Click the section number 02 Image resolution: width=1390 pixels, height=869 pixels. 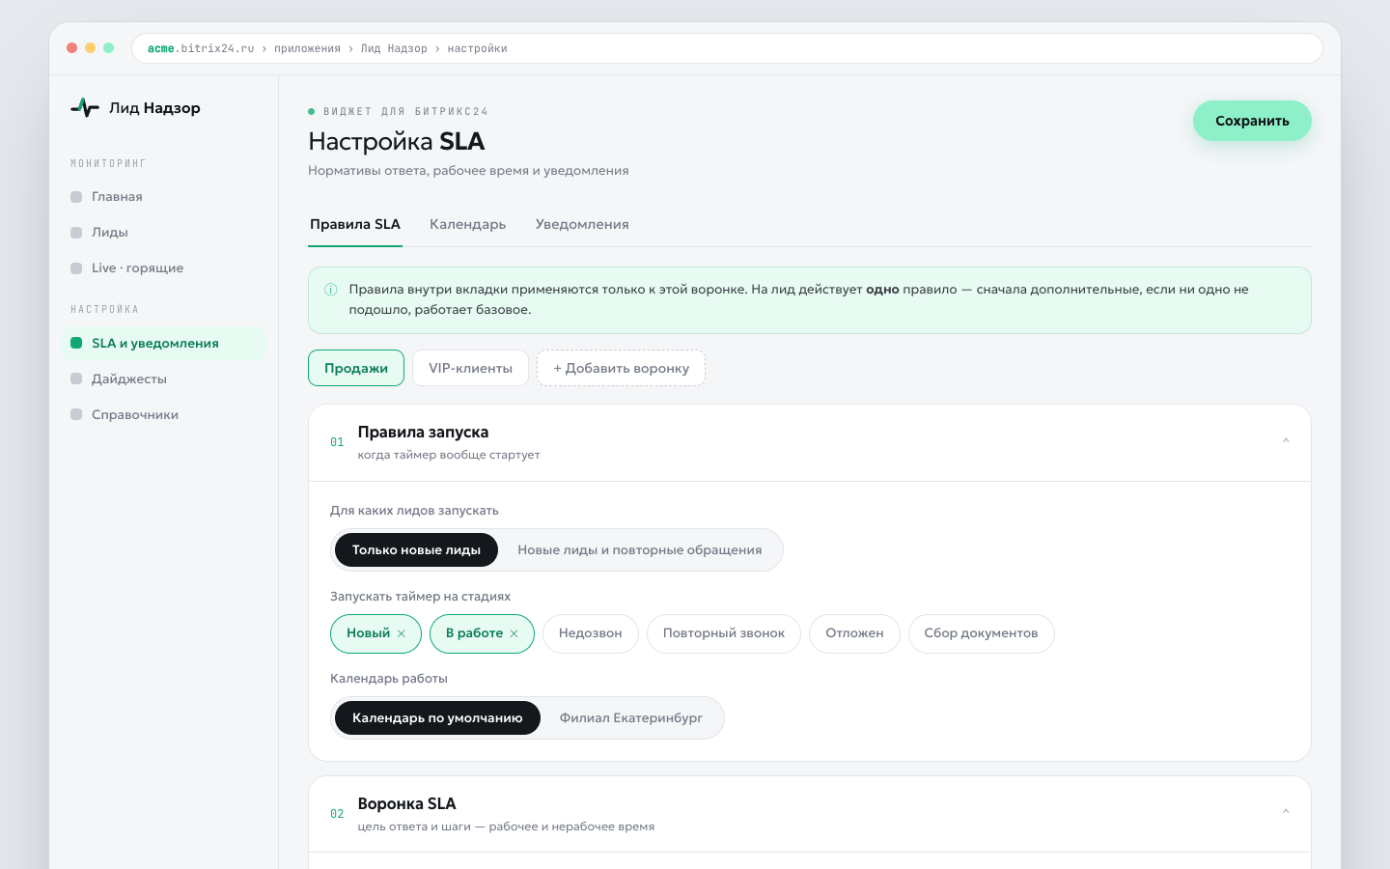coord(337,814)
